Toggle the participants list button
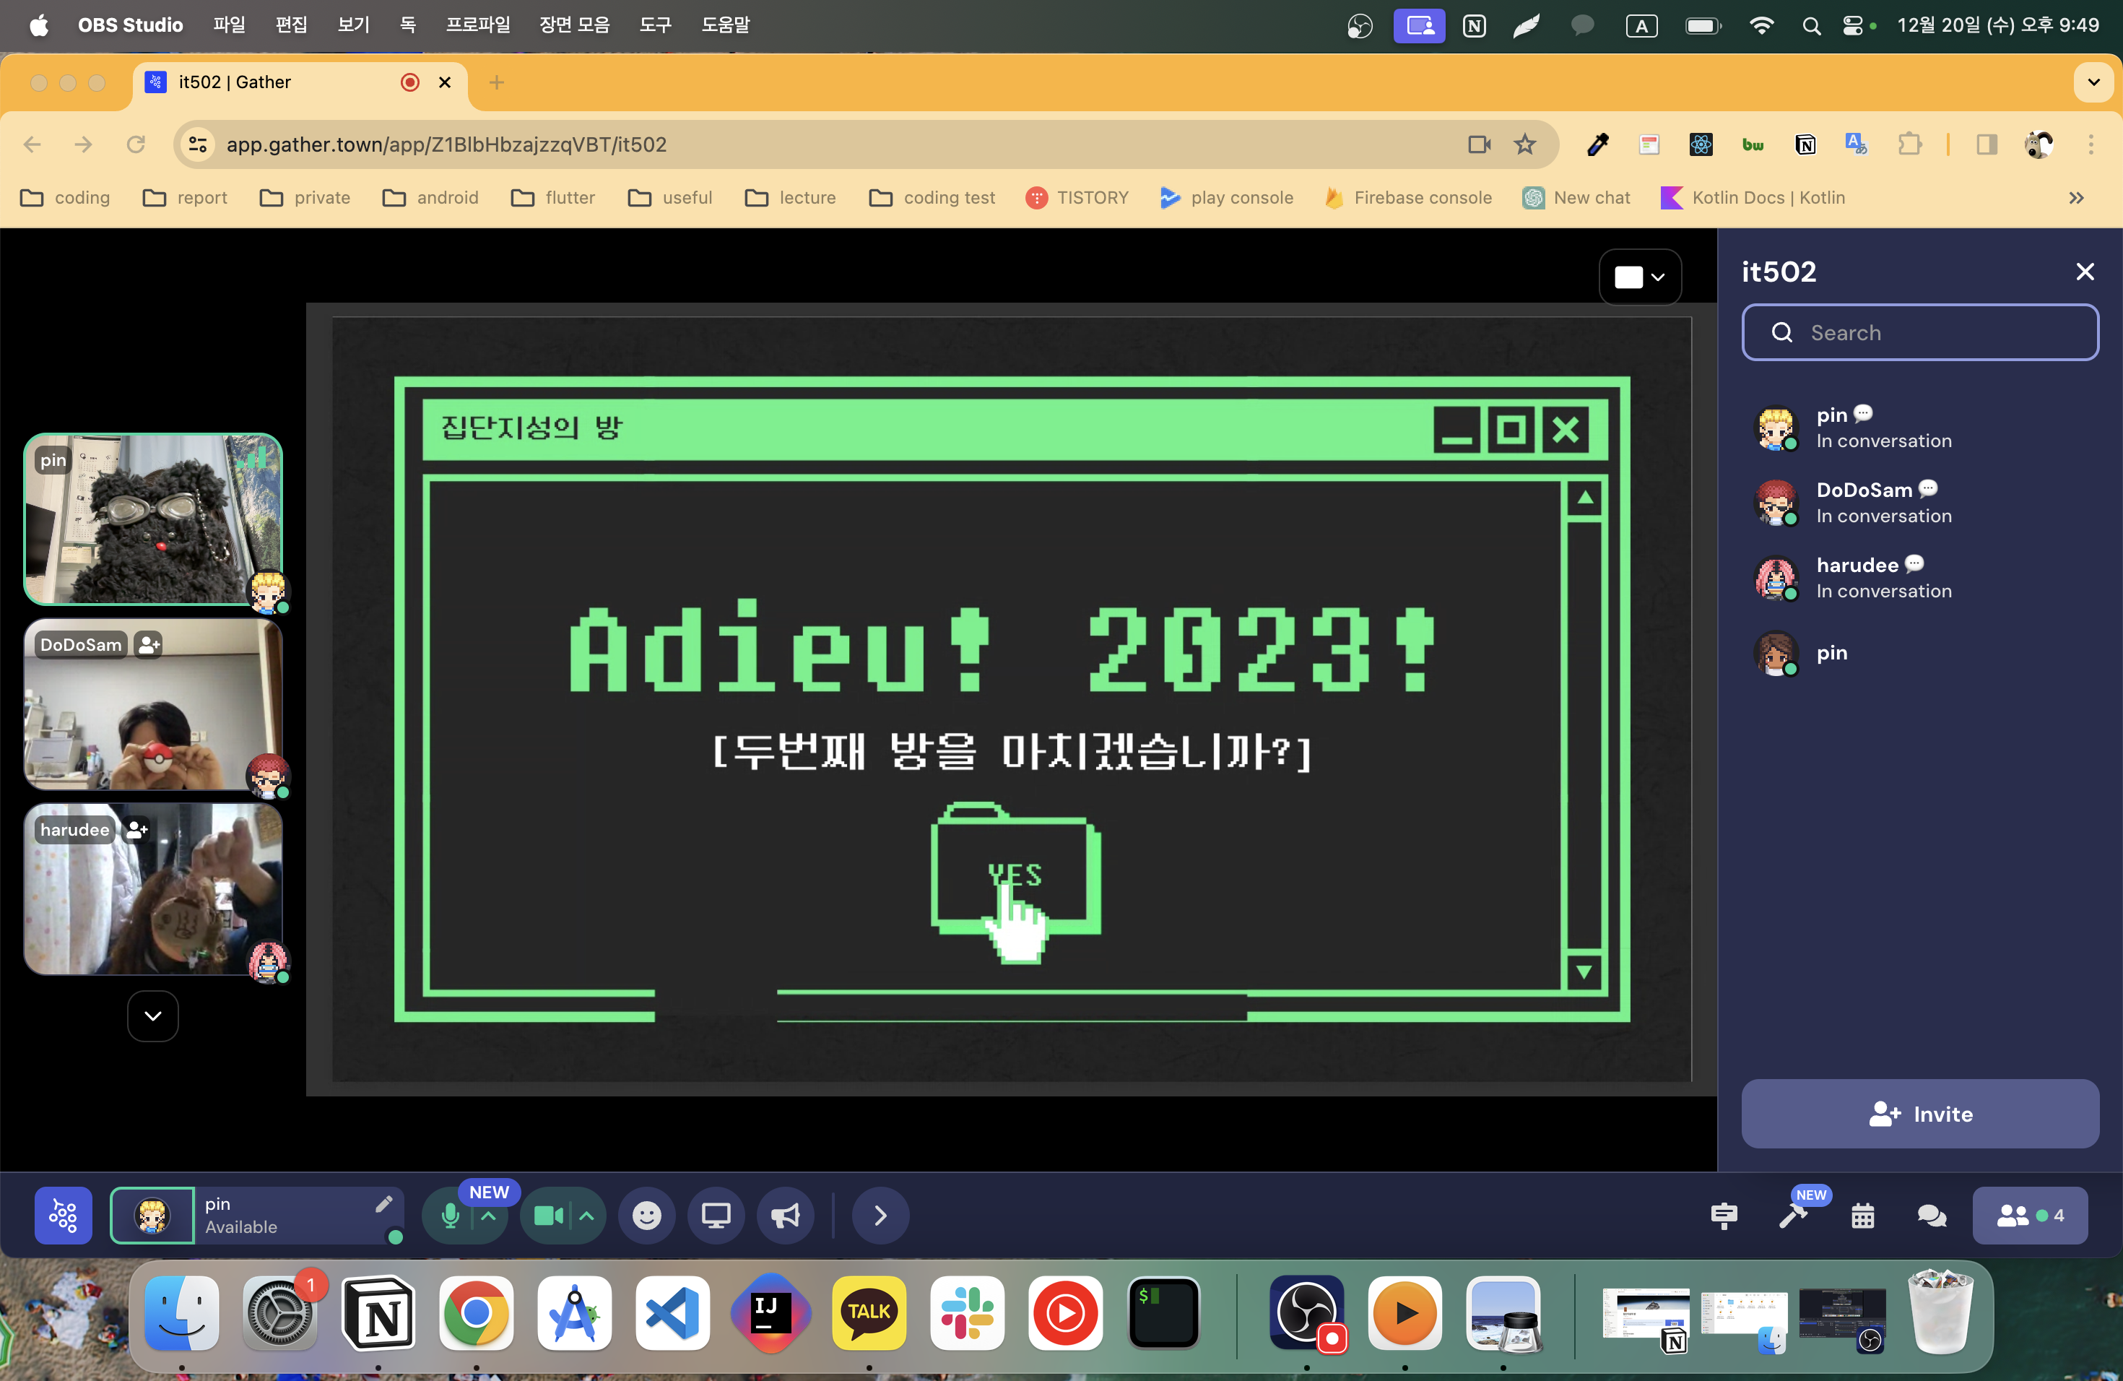This screenshot has width=2123, height=1381. pos(2029,1215)
